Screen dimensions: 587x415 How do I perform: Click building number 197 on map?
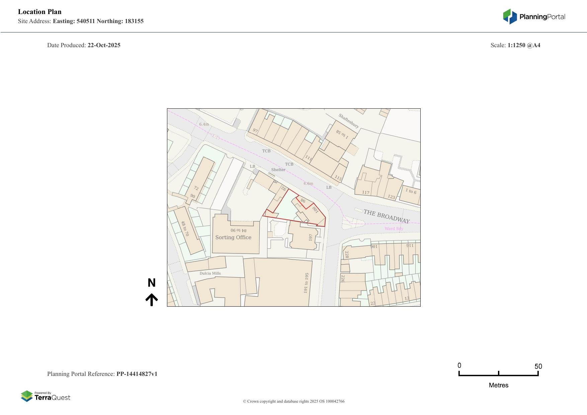coord(311,237)
